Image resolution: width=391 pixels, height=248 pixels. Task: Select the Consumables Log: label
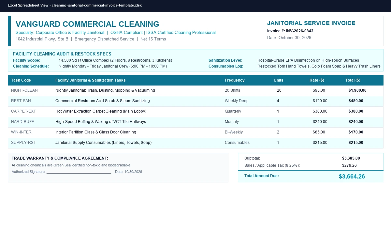226,66
